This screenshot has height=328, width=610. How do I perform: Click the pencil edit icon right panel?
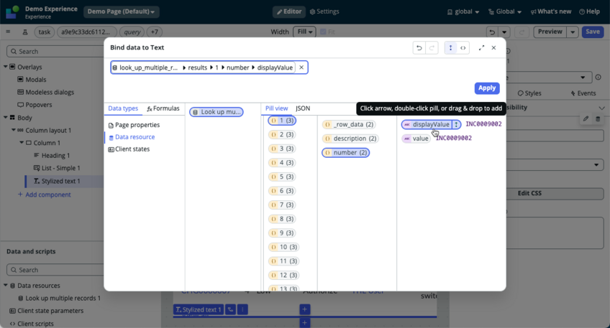(x=586, y=118)
